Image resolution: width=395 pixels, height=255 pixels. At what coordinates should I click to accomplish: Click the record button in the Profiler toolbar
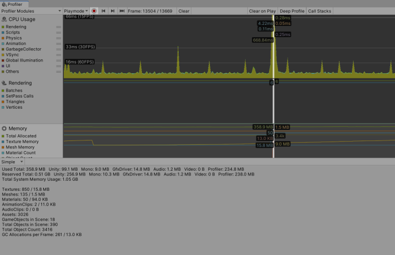(94, 11)
